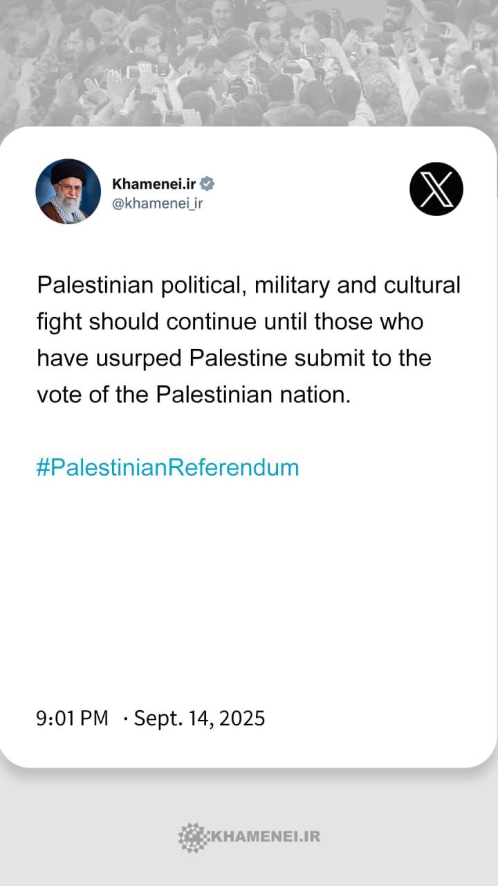The image size is (498, 886).
Task: Open the Khamenei.ir display name
Action: (x=154, y=183)
